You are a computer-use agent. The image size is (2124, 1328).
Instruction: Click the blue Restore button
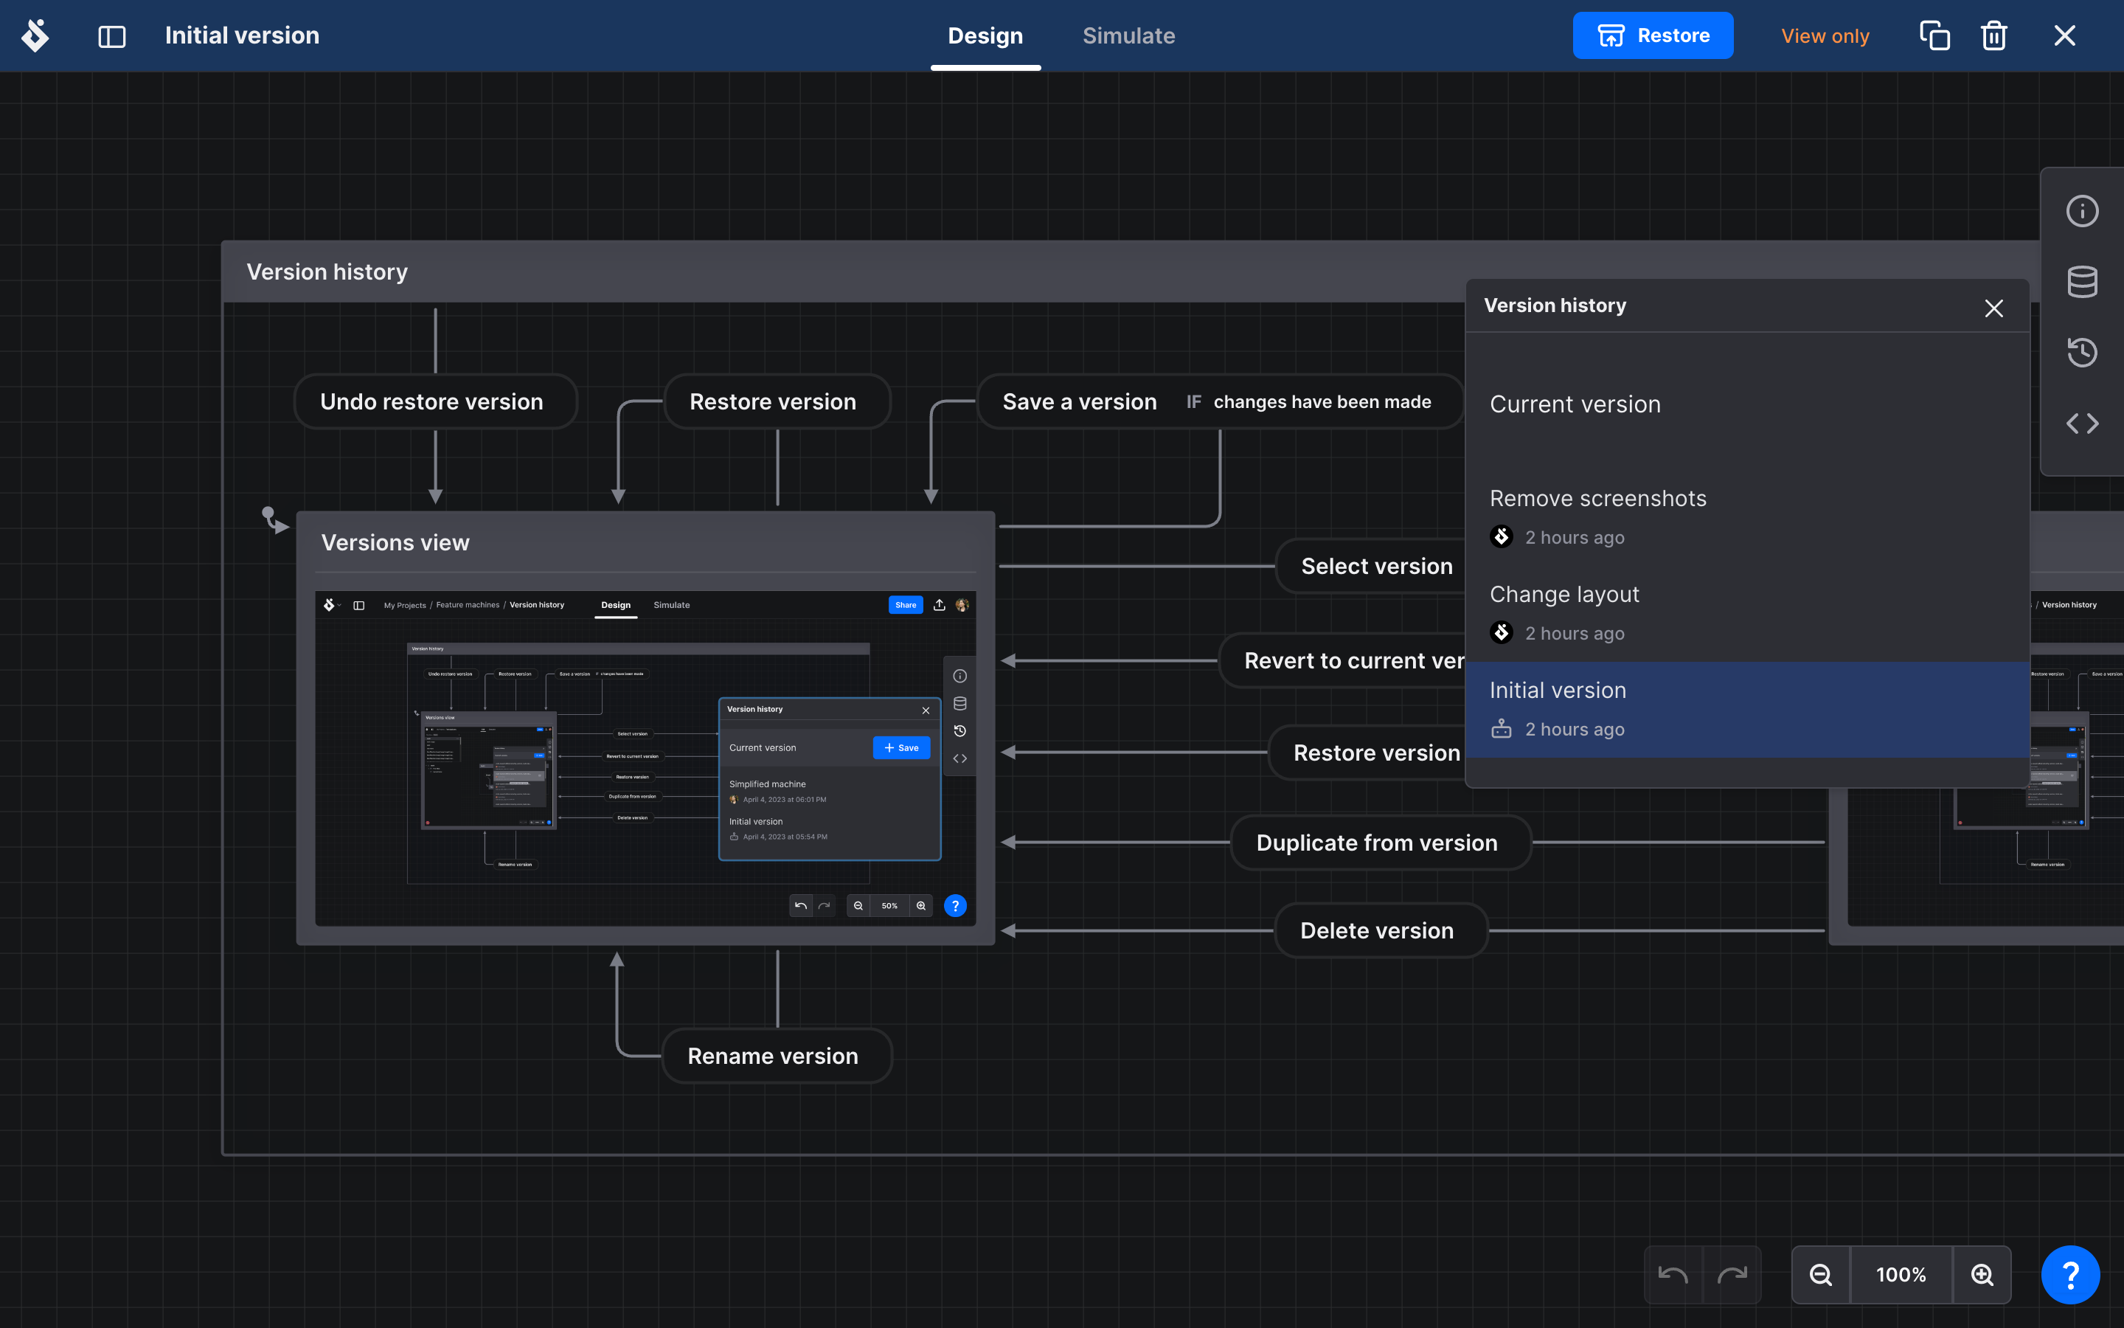1652,36
